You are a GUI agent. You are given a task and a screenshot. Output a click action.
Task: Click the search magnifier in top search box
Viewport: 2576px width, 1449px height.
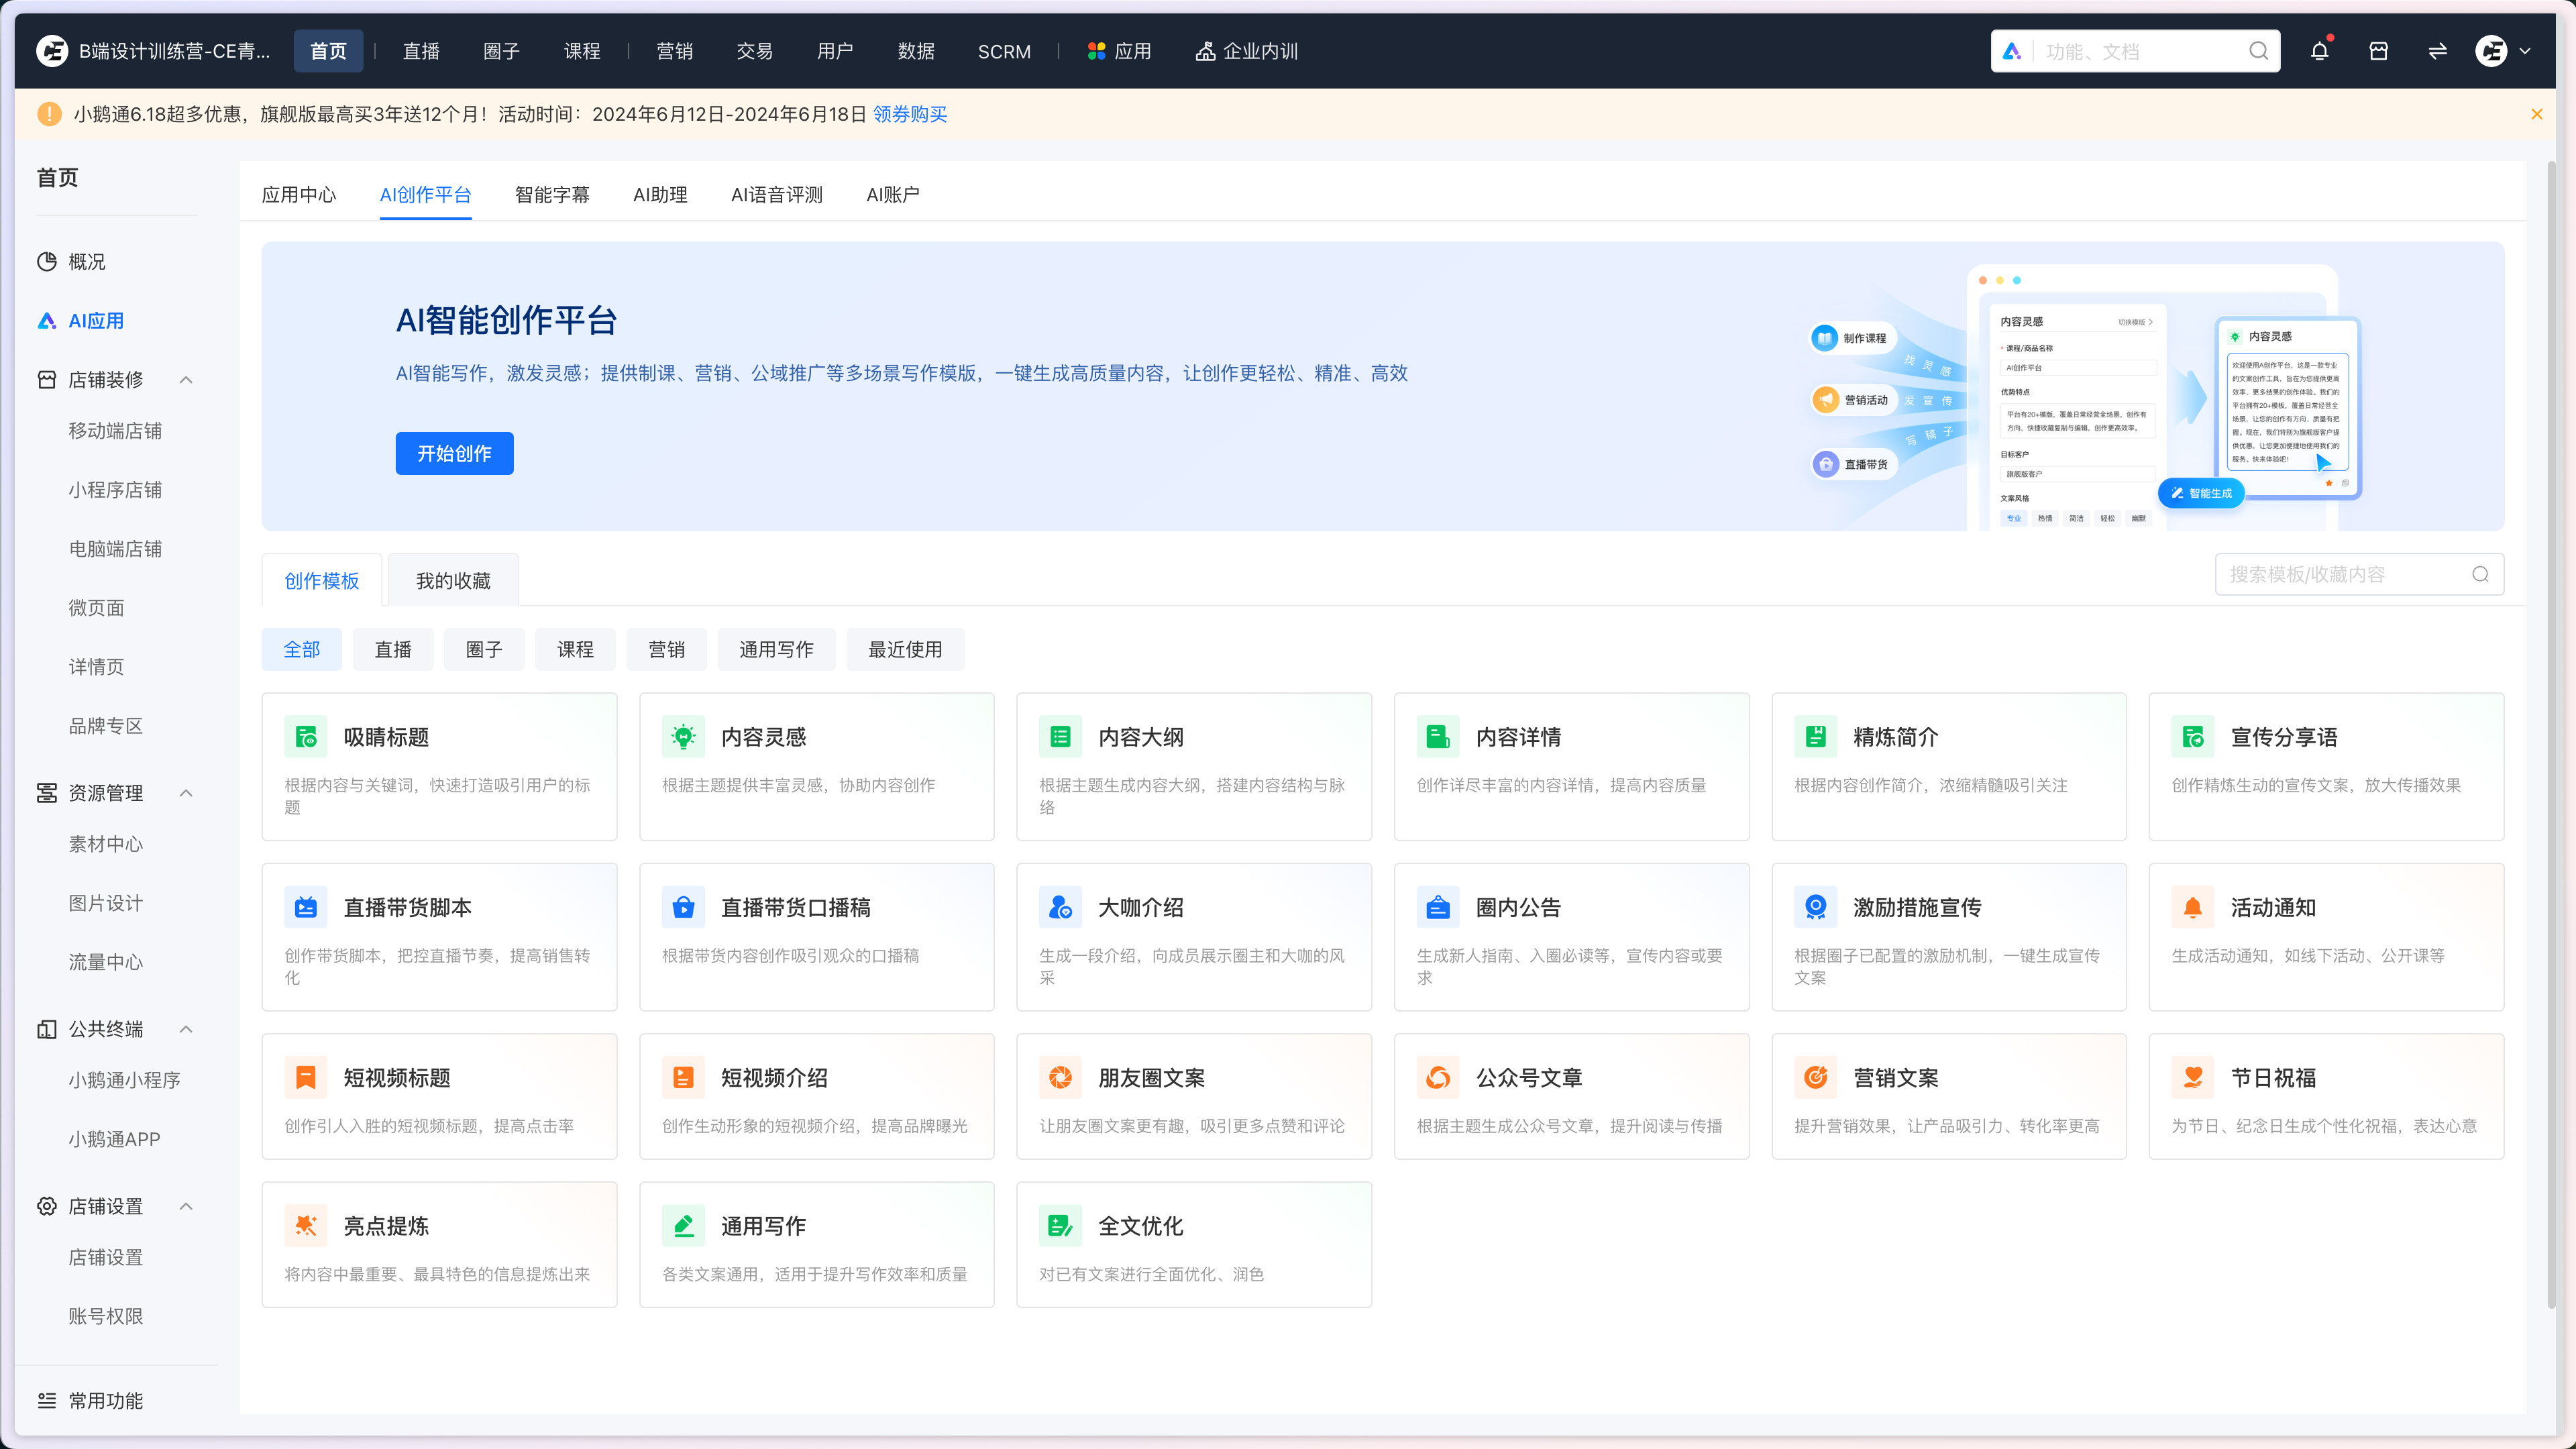2258,51
